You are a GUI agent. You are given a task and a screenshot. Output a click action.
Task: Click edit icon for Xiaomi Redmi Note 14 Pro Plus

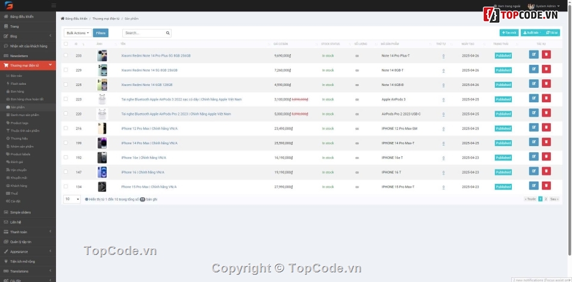(x=533, y=55)
